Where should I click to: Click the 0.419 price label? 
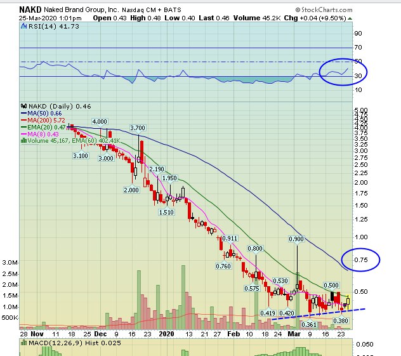(x=268, y=313)
